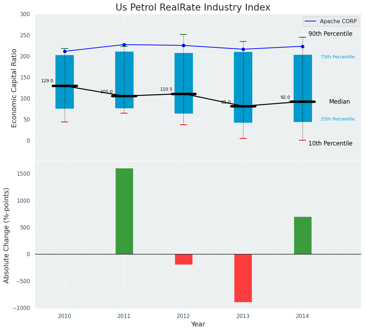Click the Year x-axis label
The height and width of the screenshot is (331, 365).
coord(198,324)
